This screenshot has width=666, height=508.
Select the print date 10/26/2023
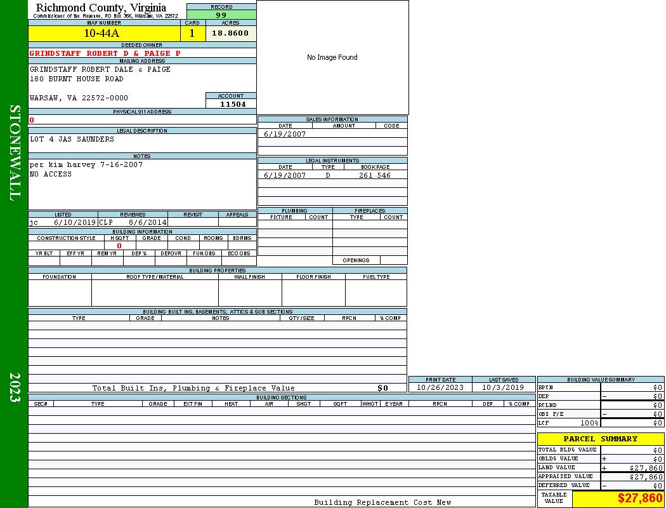pyautogui.click(x=440, y=387)
